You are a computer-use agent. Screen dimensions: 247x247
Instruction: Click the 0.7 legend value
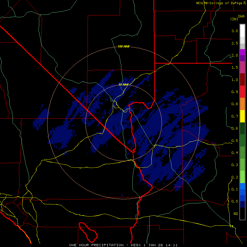tap(235, 116)
